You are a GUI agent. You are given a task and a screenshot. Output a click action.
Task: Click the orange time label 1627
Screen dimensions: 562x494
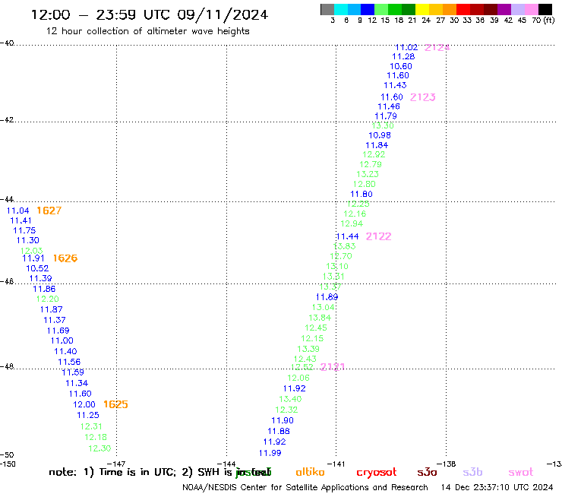click(x=49, y=211)
